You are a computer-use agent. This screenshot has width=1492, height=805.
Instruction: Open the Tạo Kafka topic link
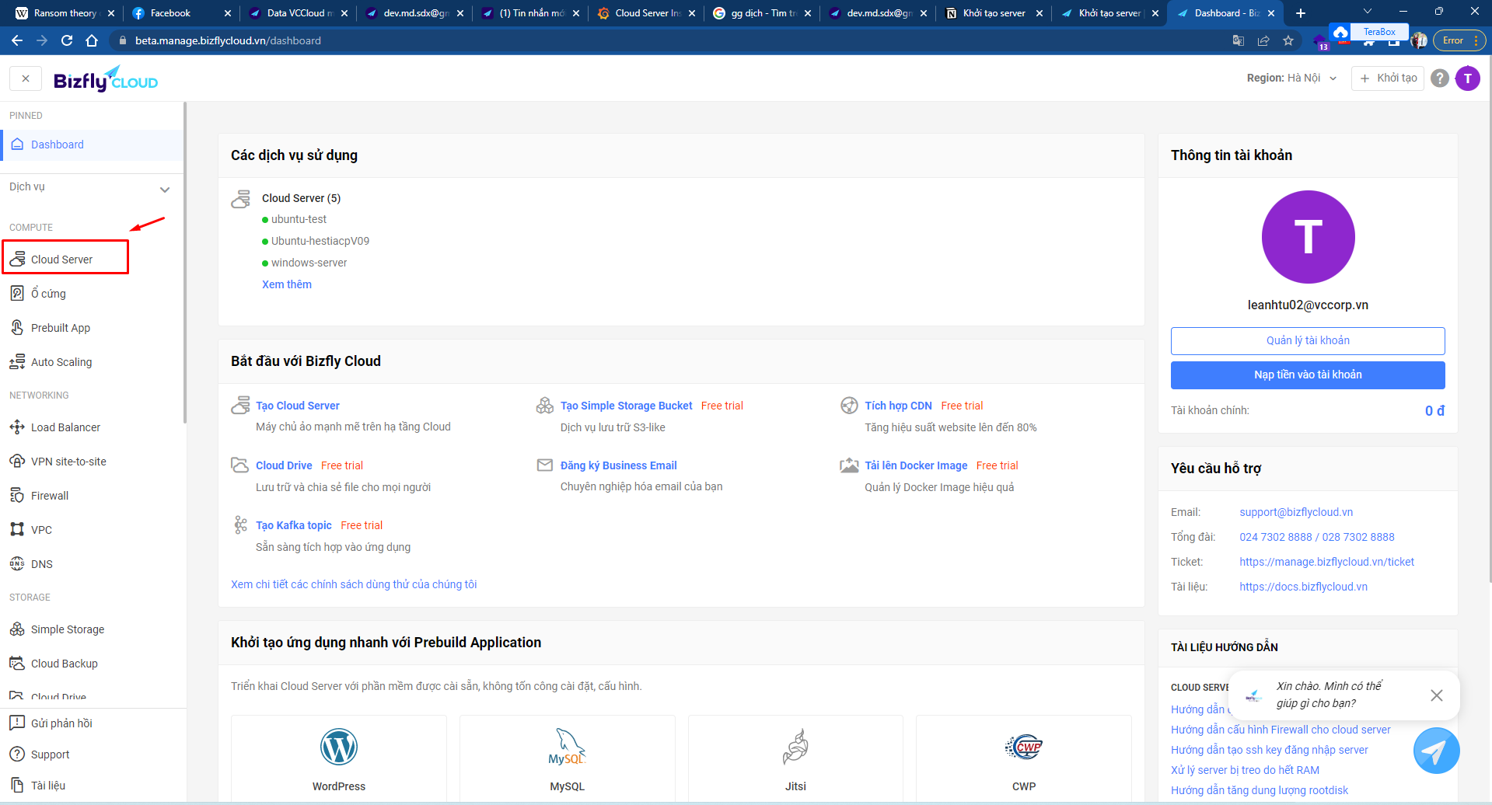tap(294, 525)
